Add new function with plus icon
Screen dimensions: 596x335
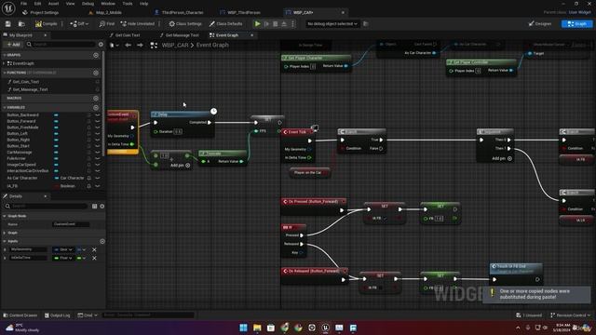pos(96,73)
